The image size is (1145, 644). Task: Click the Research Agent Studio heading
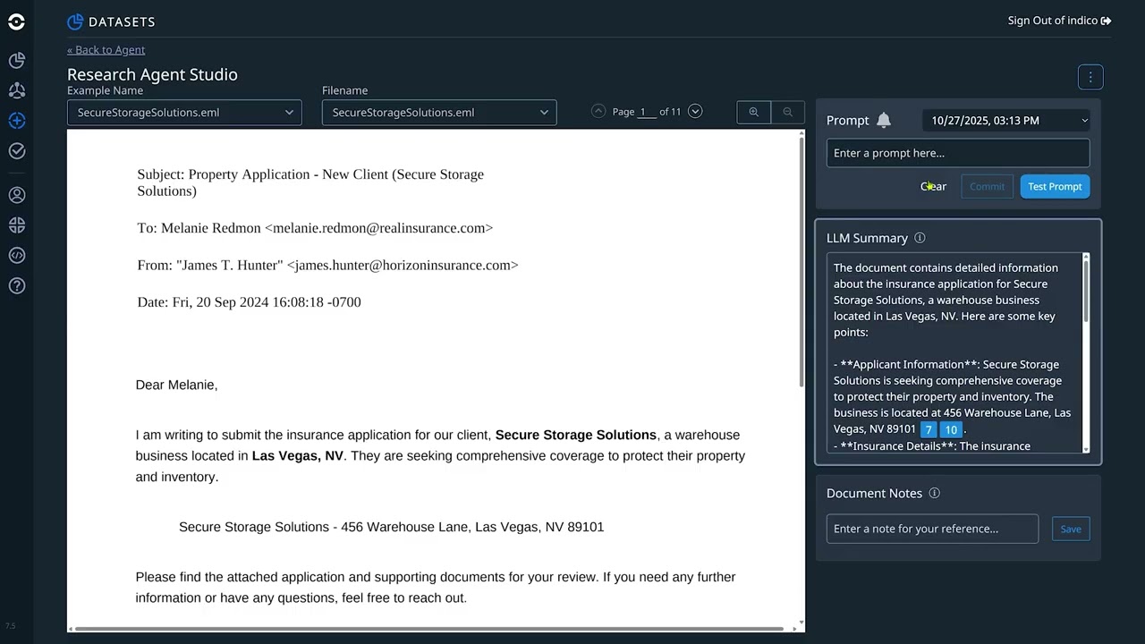coord(152,74)
